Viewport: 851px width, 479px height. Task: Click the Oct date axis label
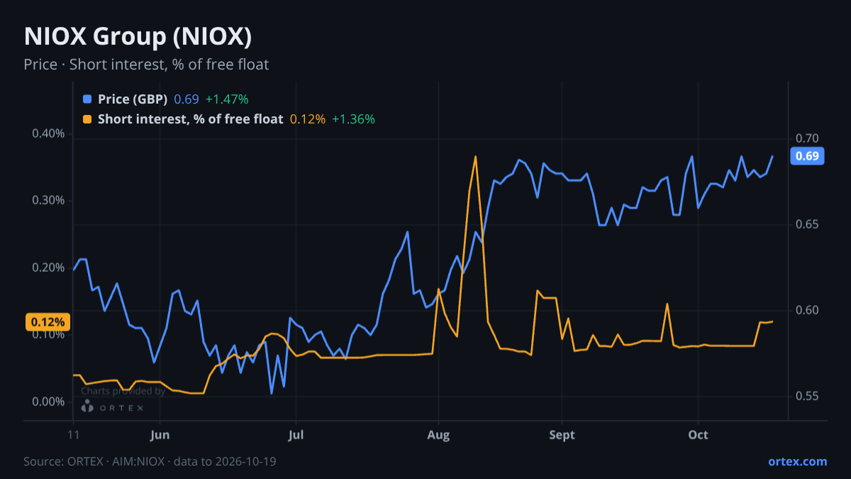699,434
